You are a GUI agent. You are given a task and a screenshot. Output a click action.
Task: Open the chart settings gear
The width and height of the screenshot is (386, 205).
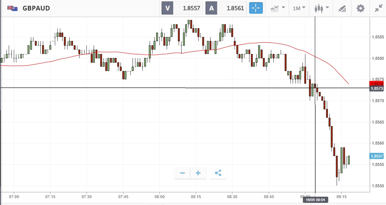pyautogui.click(x=360, y=8)
